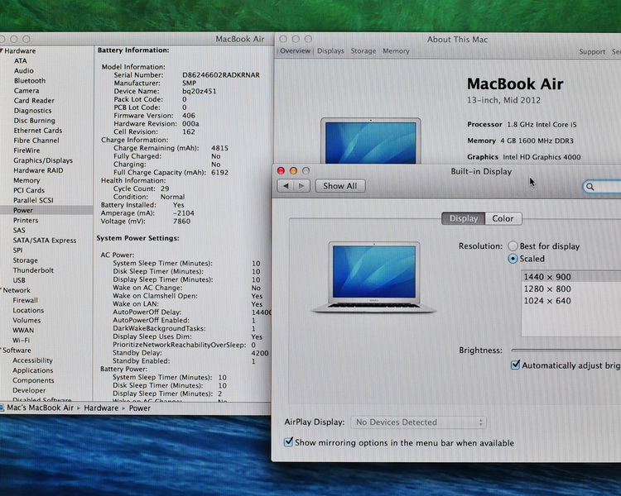This screenshot has height=496, width=621.
Task: Click back arrow in Built-in Display toolbar
Action: click(286, 186)
